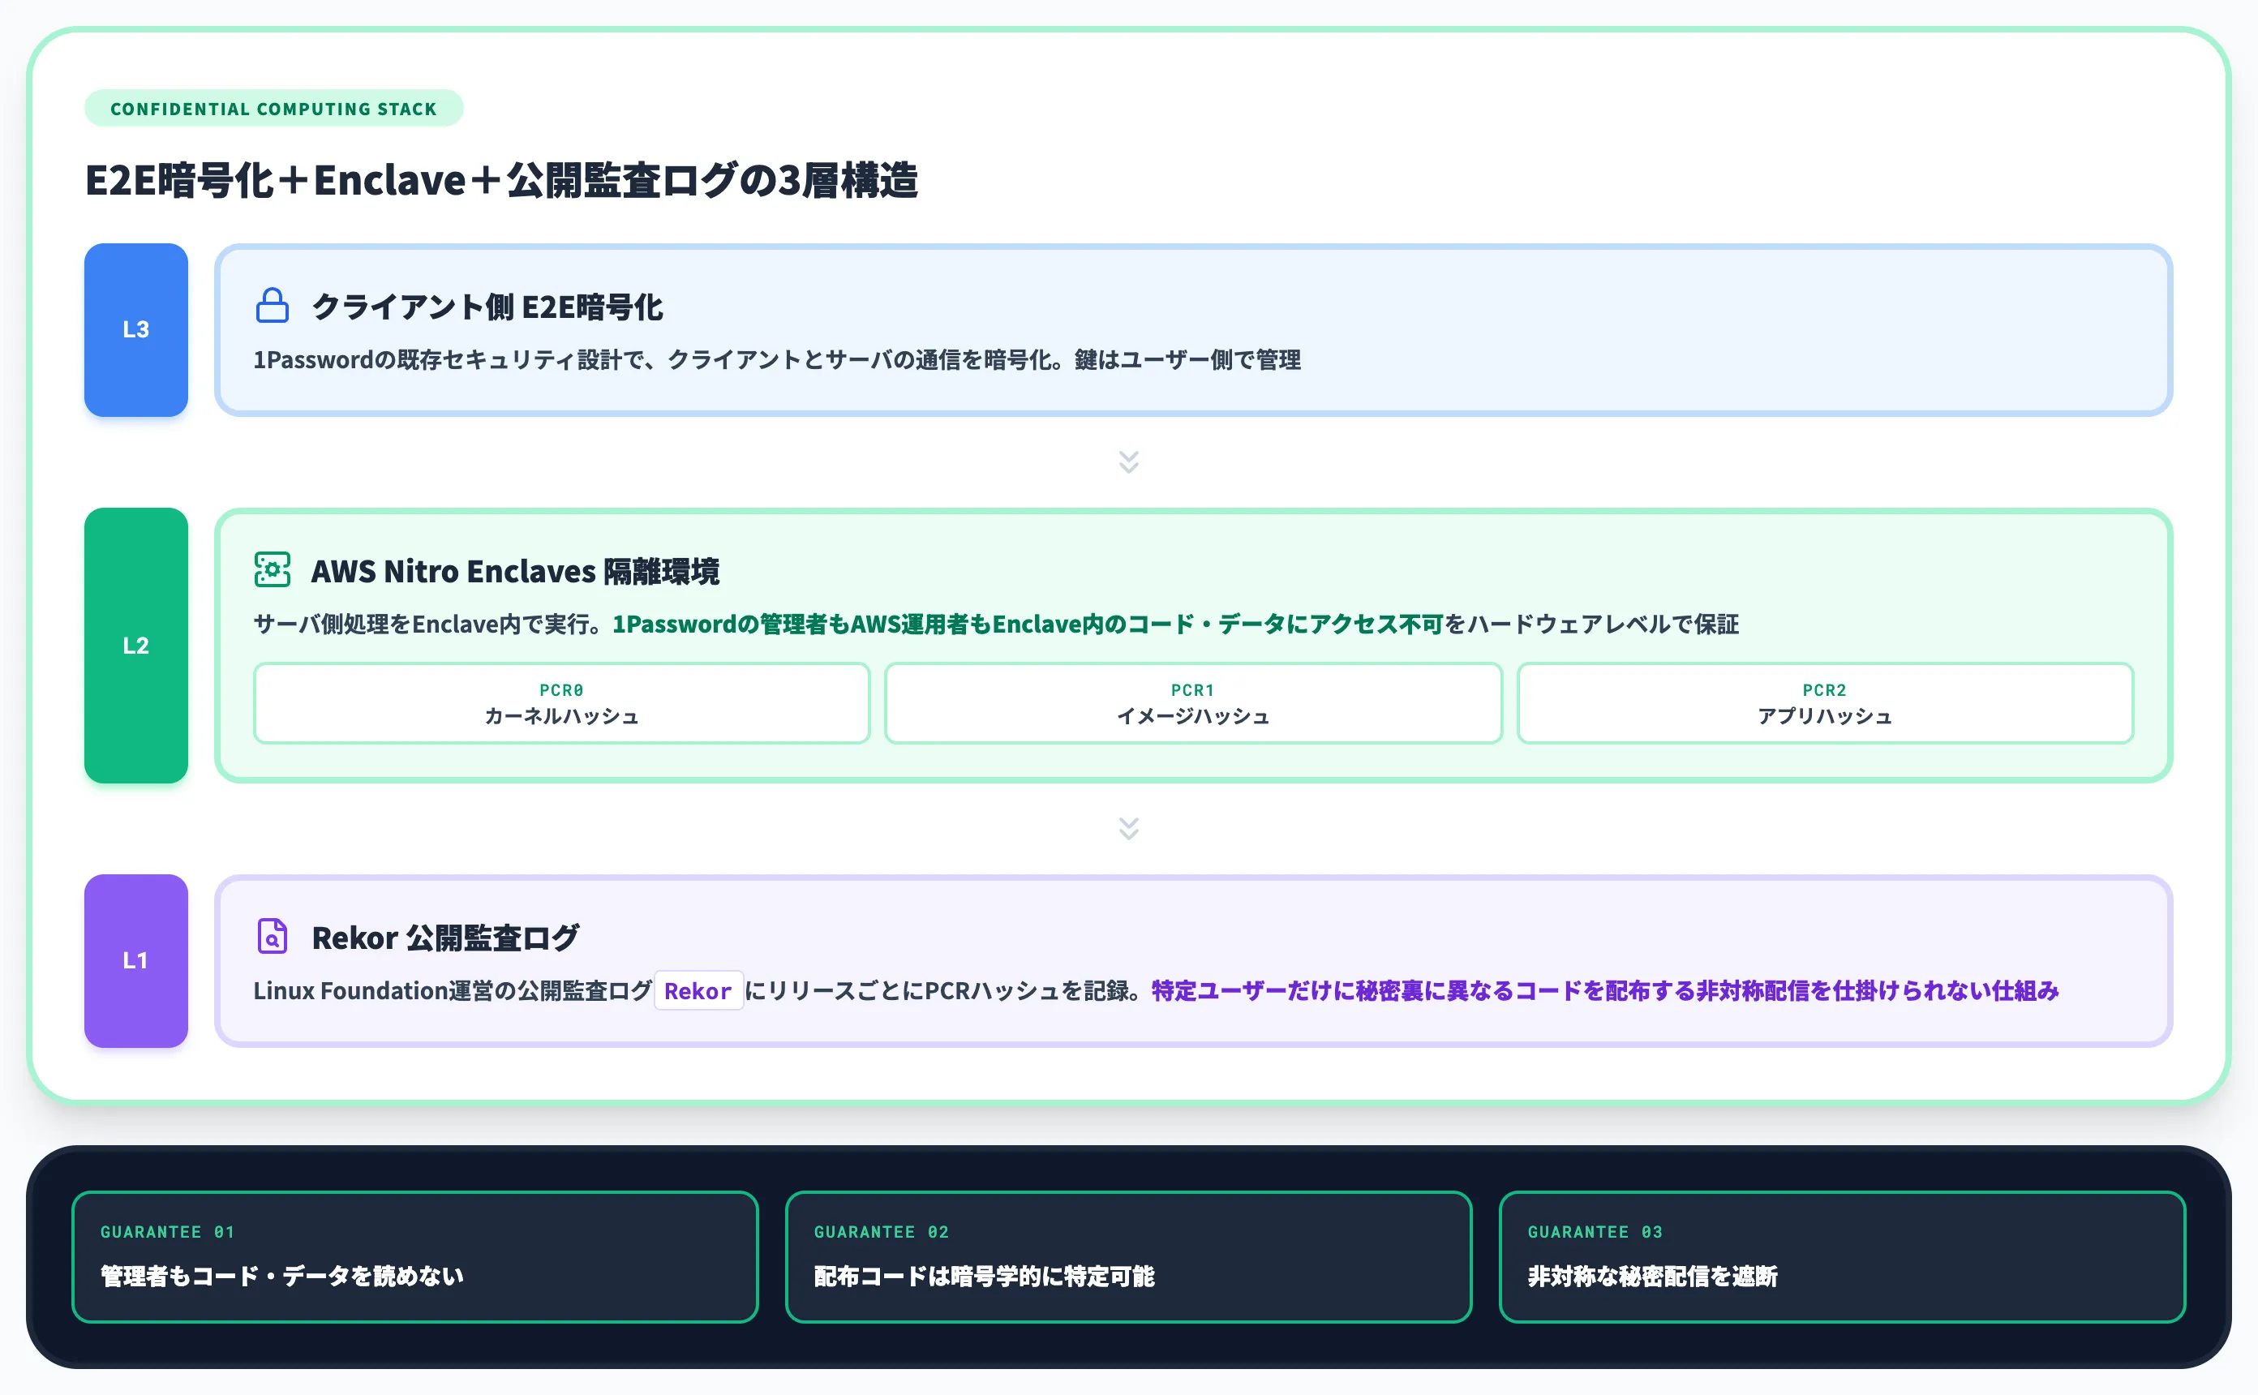
Task: Click text 配布コードは暗号学的に特定可能
Action: (984, 1276)
